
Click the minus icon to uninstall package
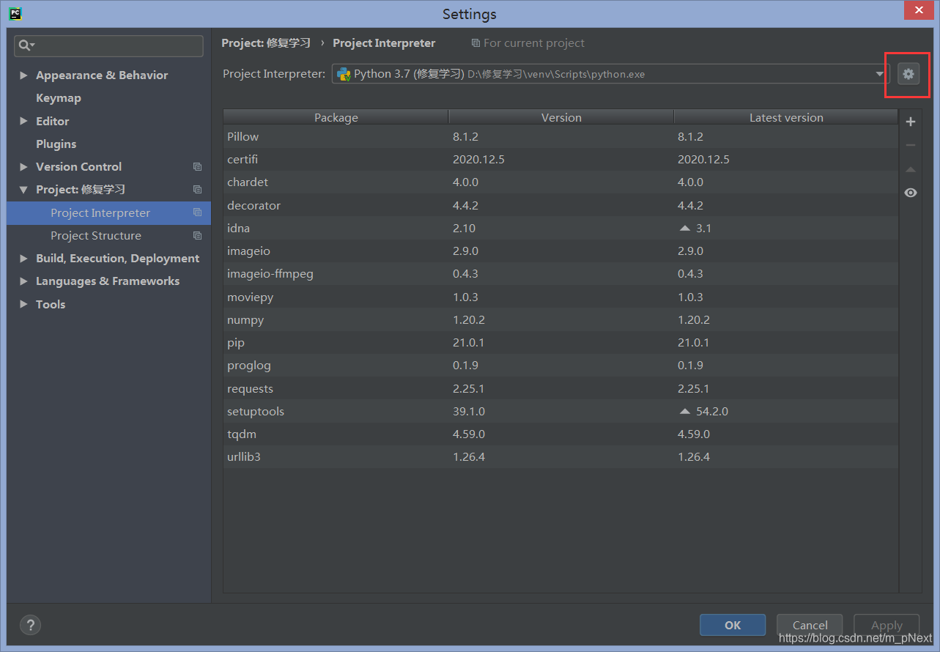point(911,145)
